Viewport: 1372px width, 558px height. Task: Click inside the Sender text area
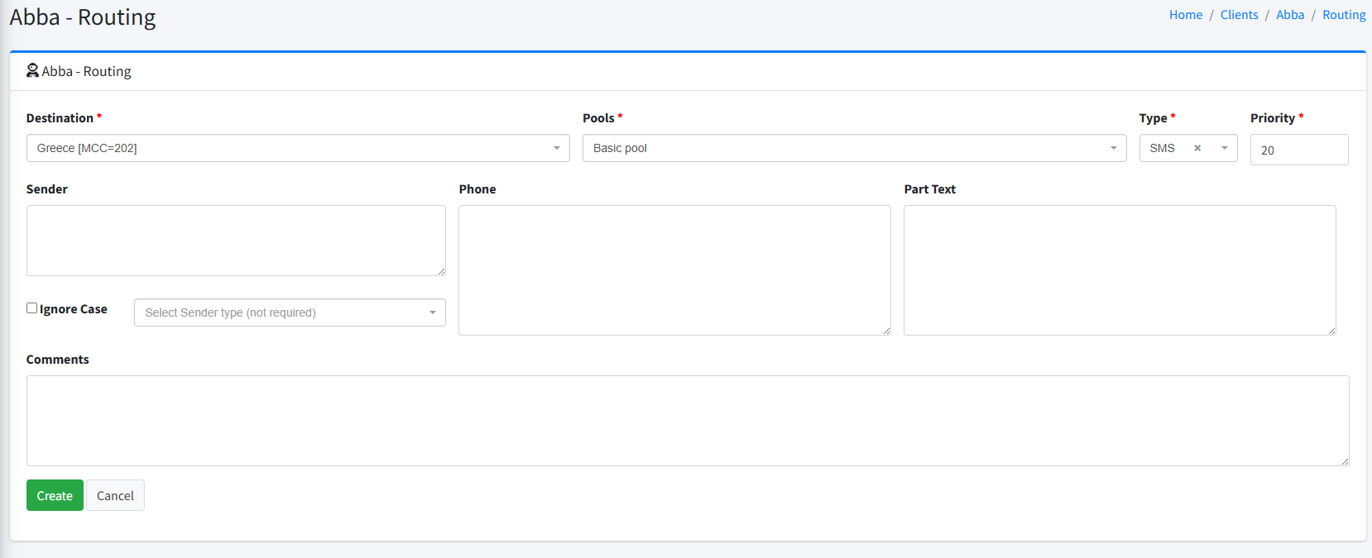point(236,241)
